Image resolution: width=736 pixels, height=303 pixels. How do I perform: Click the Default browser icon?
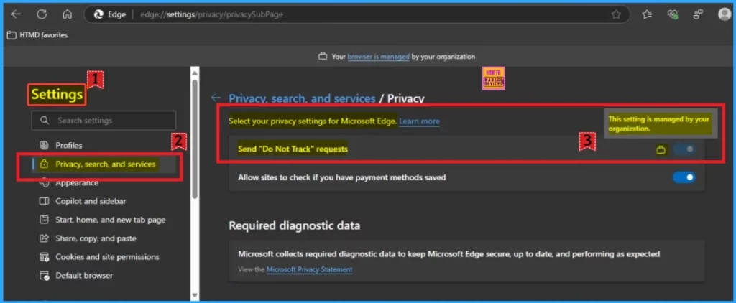coord(44,275)
